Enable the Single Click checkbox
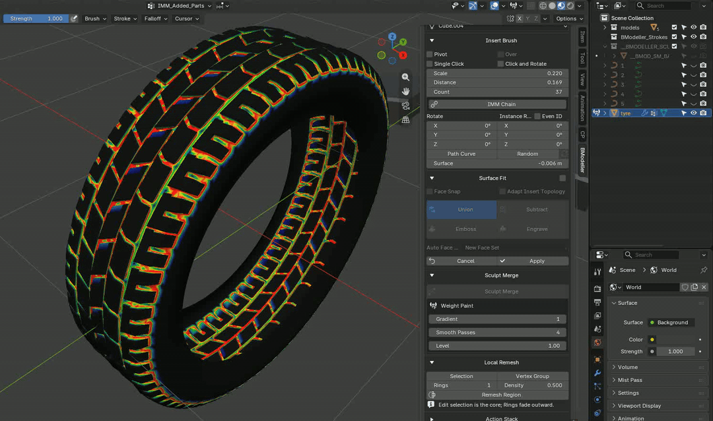The height and width of the screenshot is (421, 713). coord(430,64)
